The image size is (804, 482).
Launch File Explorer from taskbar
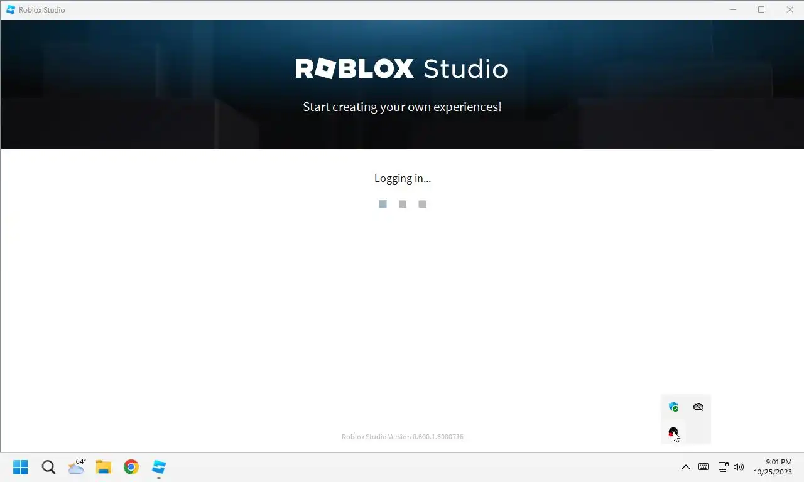tap(104, 467)
